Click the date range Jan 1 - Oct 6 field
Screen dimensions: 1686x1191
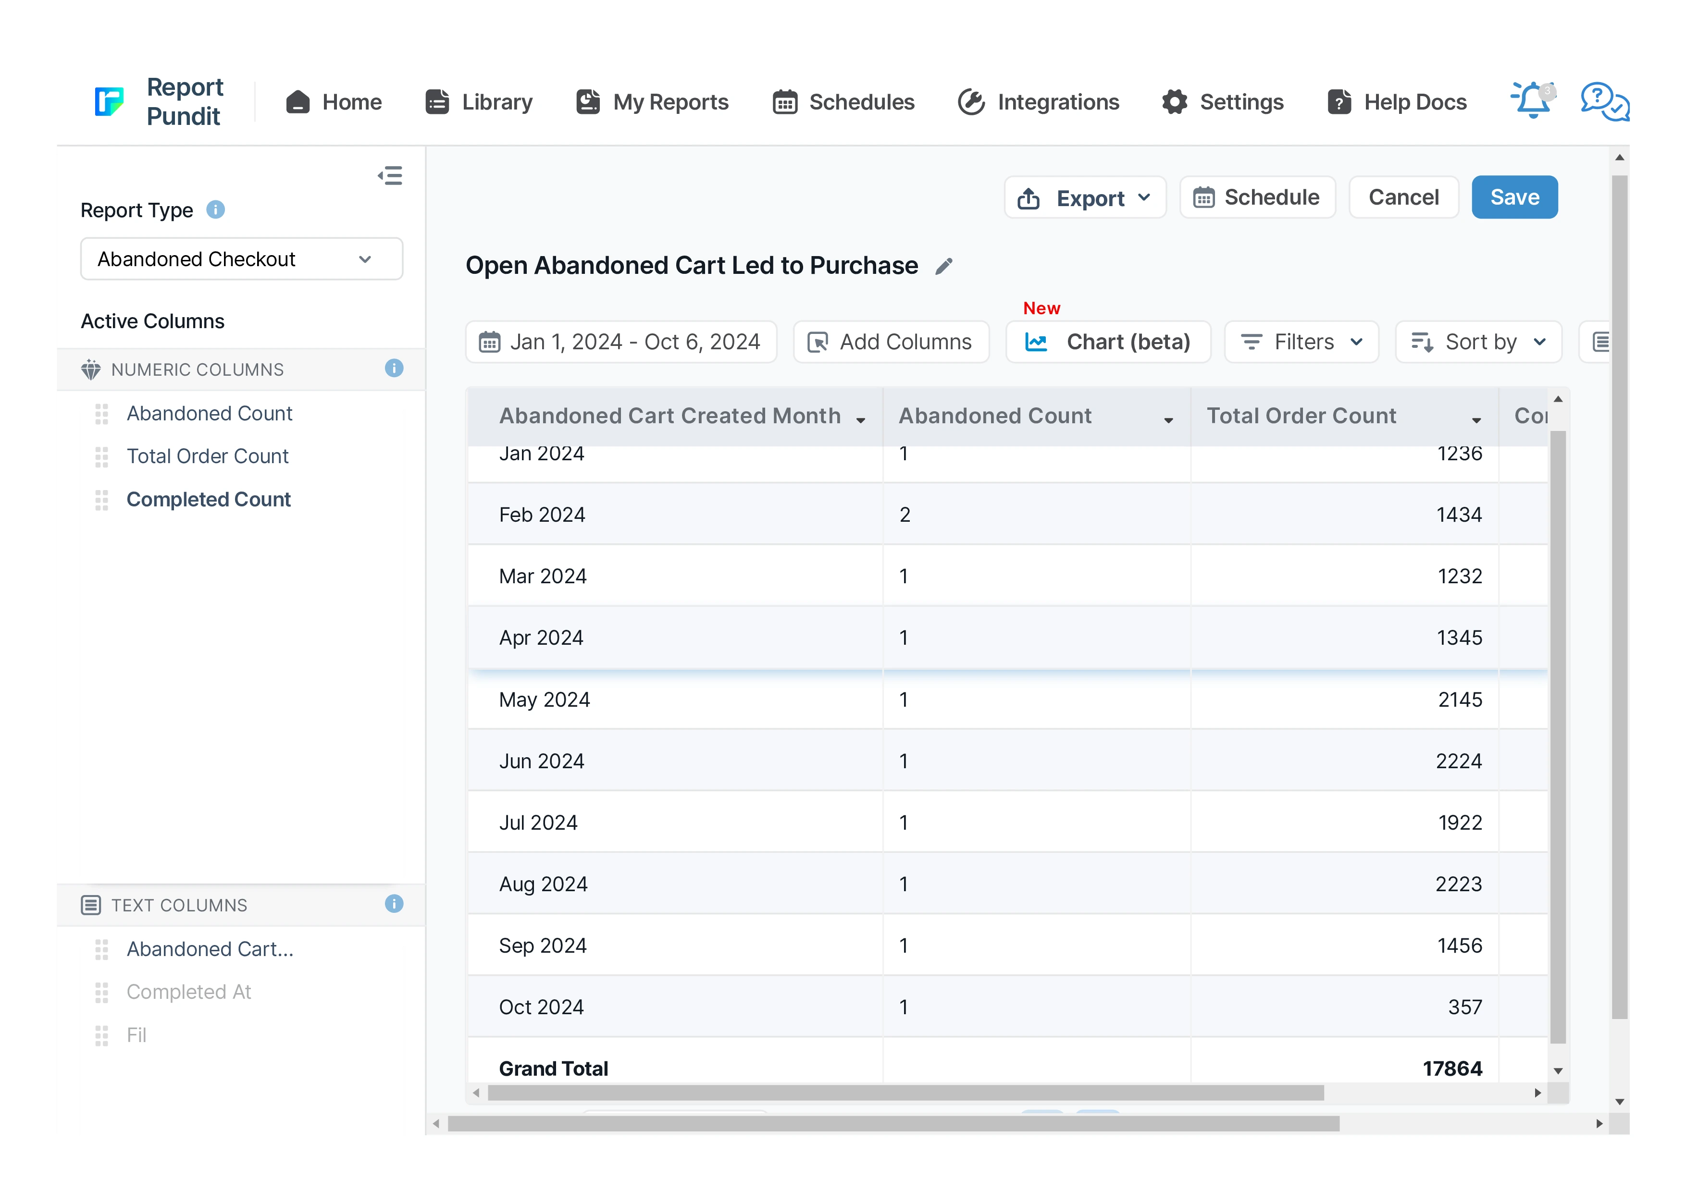620,342
